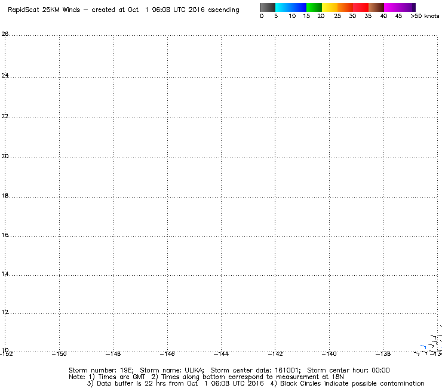Click the longitude label -148
This screenshot has height=388, width=442.
(113, 354)
